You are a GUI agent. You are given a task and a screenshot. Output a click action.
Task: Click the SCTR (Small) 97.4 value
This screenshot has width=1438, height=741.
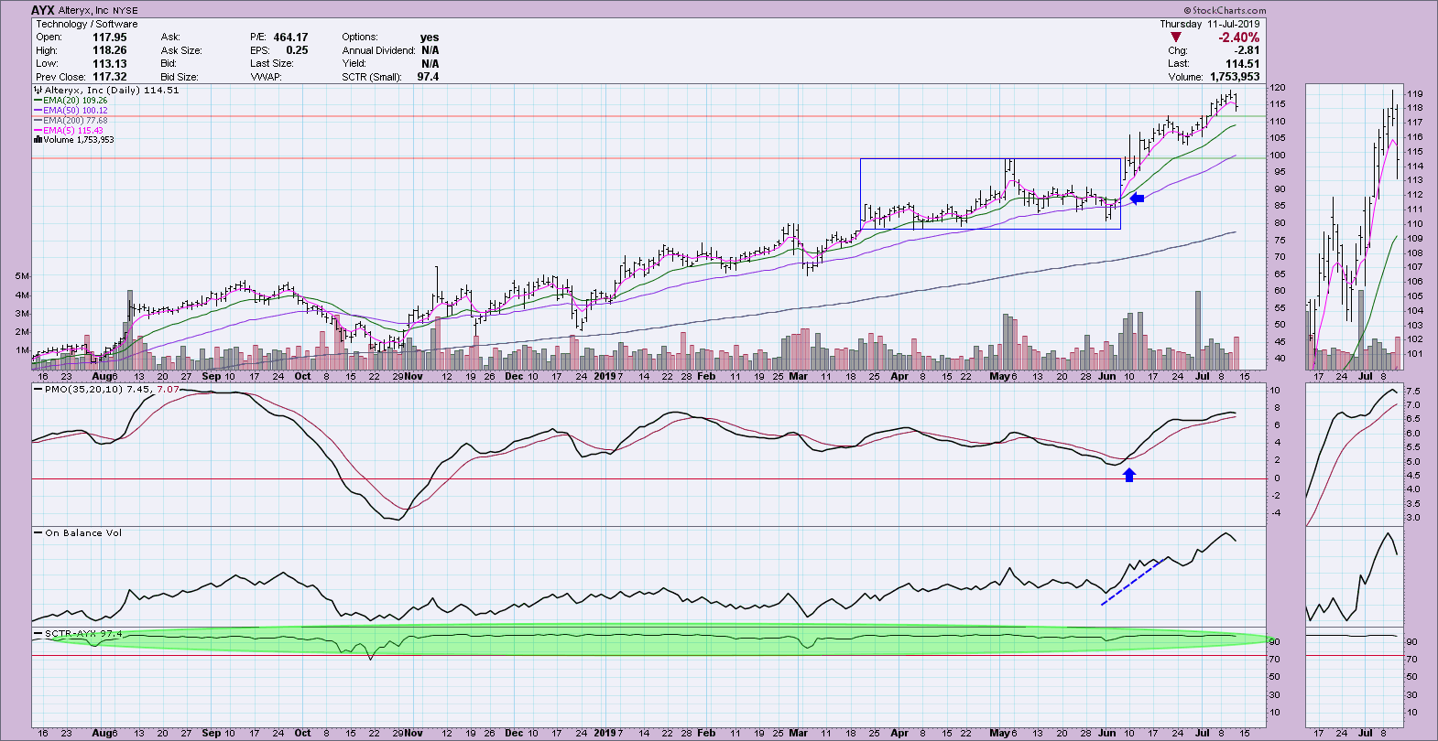[428, 77]
